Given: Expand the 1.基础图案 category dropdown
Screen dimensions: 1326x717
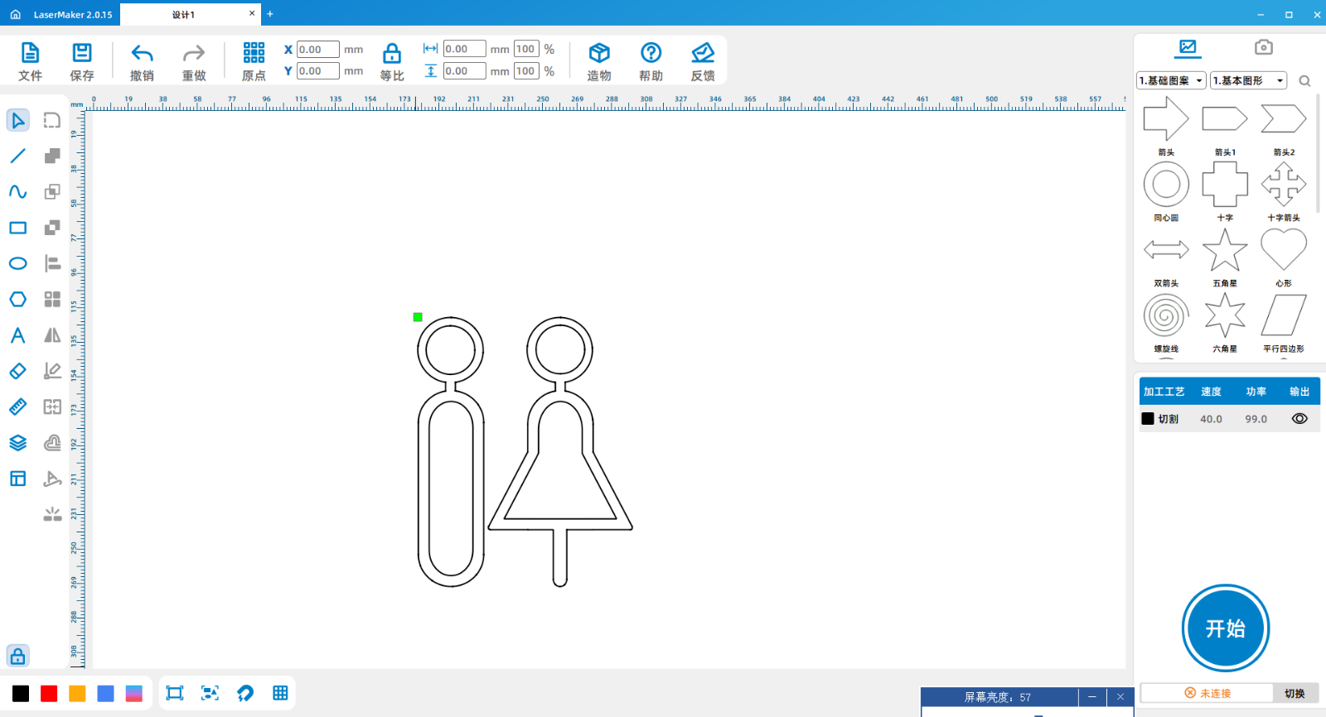Looking at the screenshot, I should (1171, 80).
